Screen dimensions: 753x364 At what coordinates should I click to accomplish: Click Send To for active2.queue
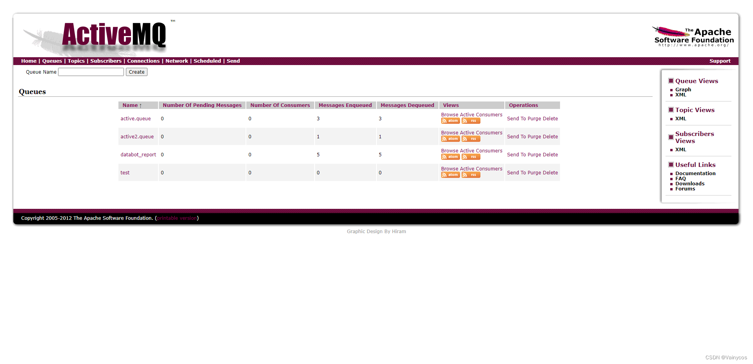[517, 137]
